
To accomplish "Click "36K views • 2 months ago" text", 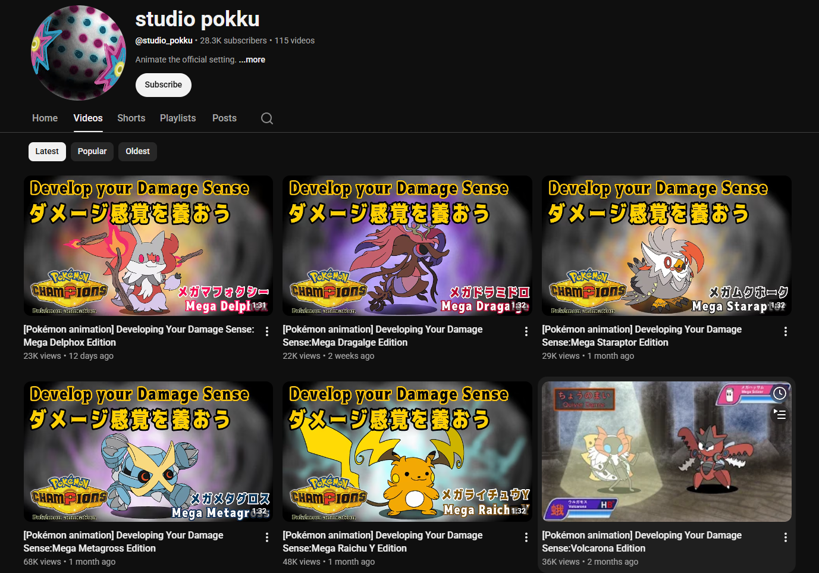I will [590, 562].
